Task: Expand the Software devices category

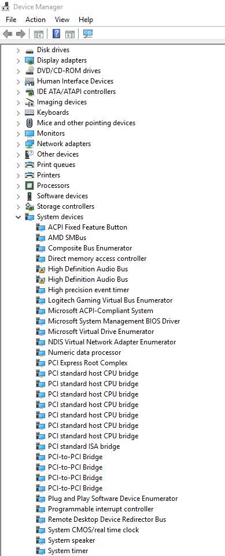Action: pyautogui.click(x=18, y=196)
